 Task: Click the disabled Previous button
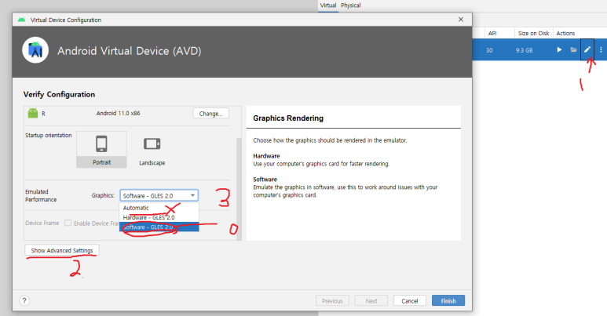point(332,300)
